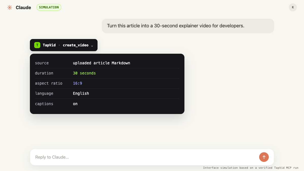304x171 pixels.
Task: Collapse the create_video tool call chevron
Action: click(92, 46)
